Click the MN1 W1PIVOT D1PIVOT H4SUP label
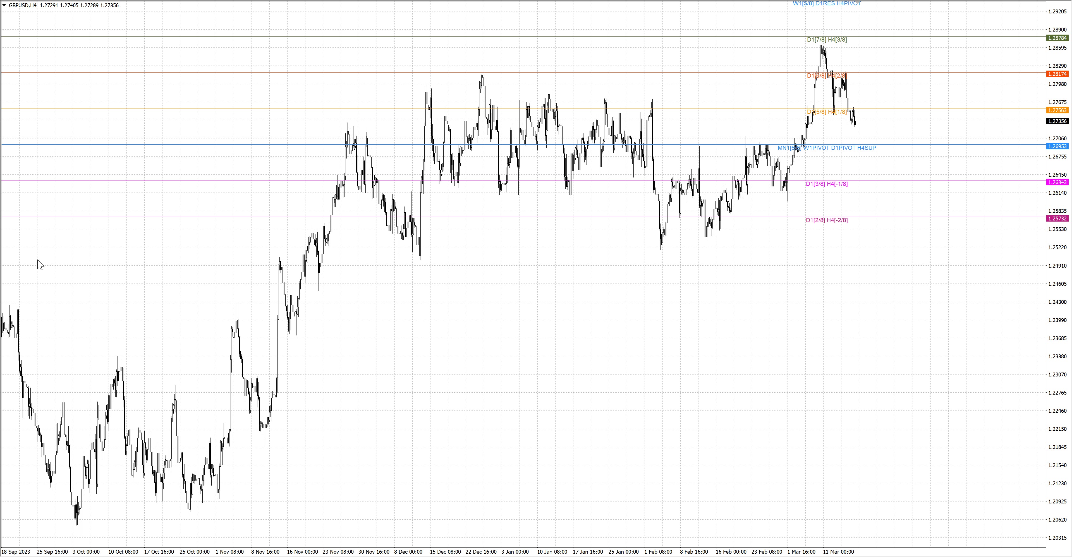Viewport: 1072px width, 557px height. [x=826, y=148]
